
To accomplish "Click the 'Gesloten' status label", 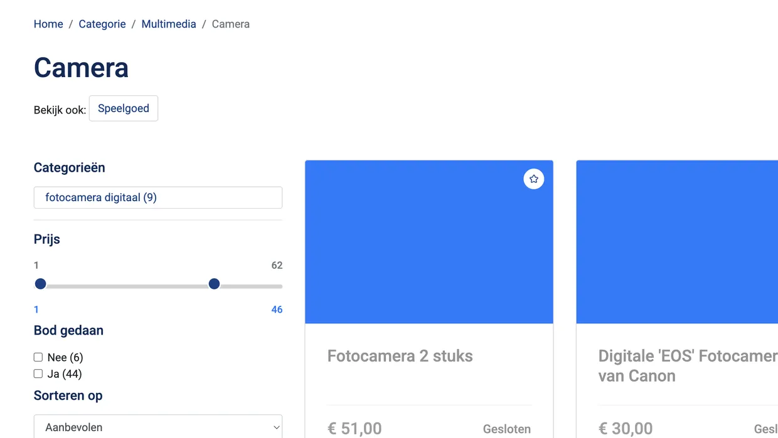I will pyautogui.click(x=507, y=429).
